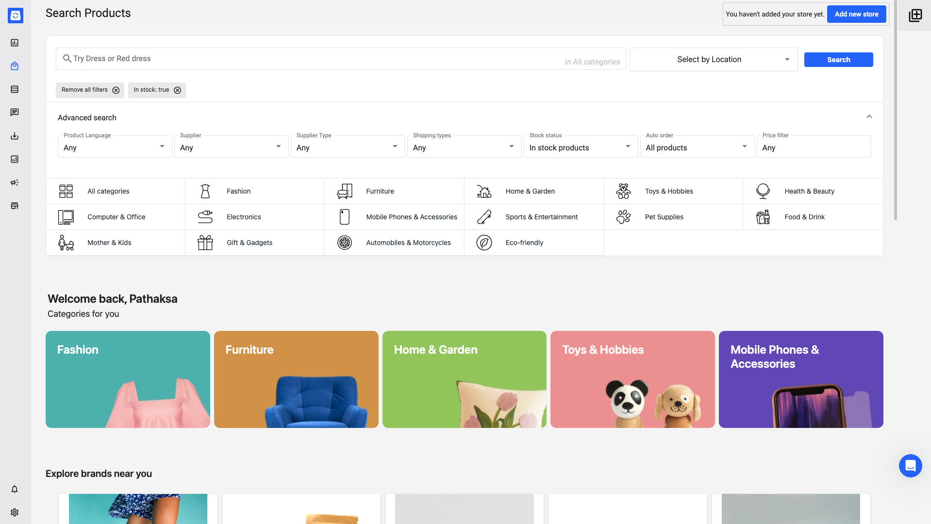The width and height of the screenshot is (931, 524).
Task: Open the notifications bell icon
Action: 15,489
